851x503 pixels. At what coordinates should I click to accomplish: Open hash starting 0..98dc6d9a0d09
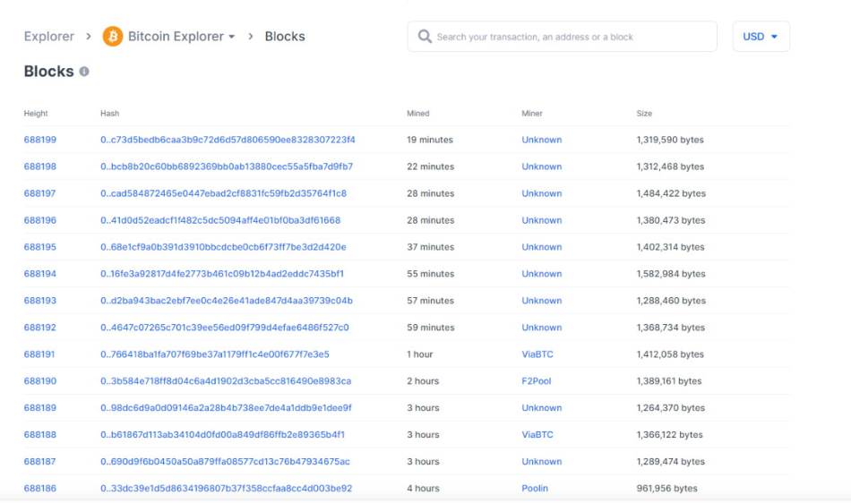(x=226, y=408)
